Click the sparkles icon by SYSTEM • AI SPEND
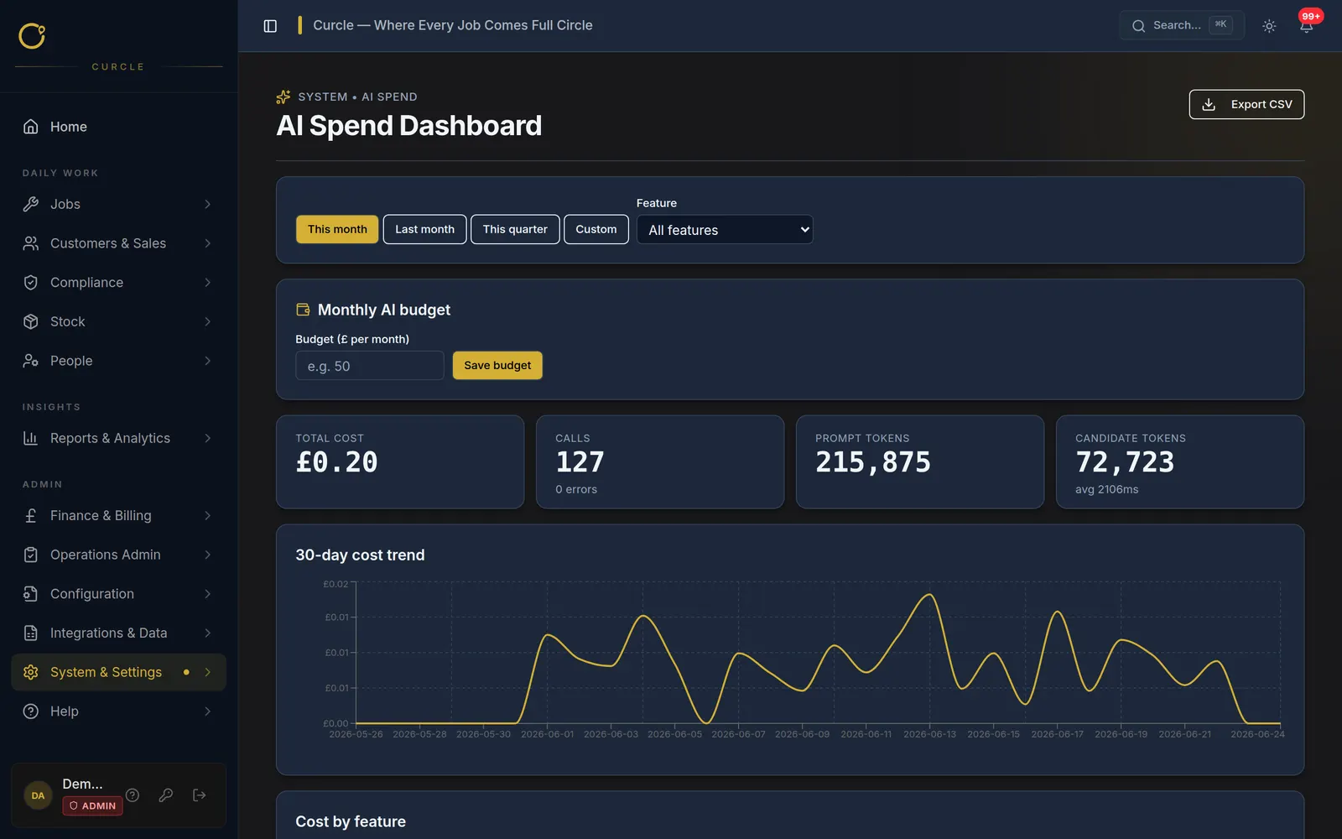The width and height of the screenshot is (1342, 839). coord(283,96)
